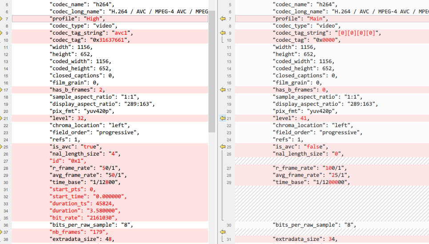
Task: Click left "codec_tag_string": "avc1" line
Action: click(110, 33)
